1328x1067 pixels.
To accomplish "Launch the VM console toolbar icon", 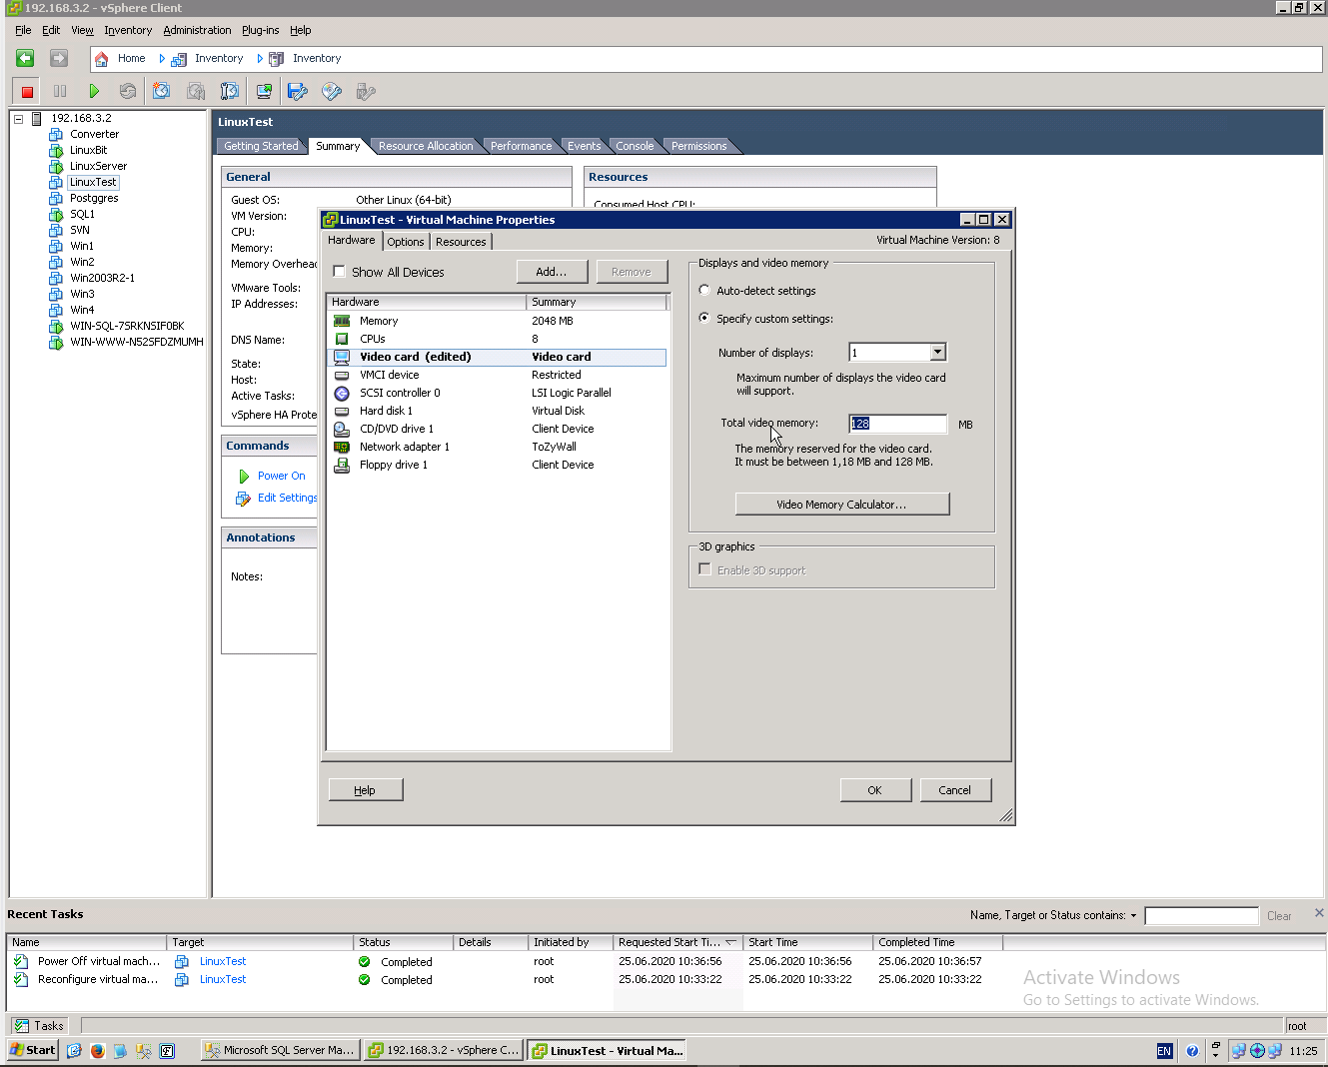I will 264,91.
